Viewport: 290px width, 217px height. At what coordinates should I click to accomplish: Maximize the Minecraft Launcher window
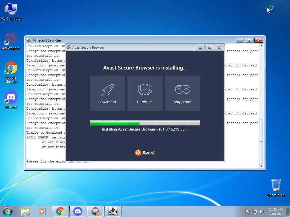coord(249,40)
